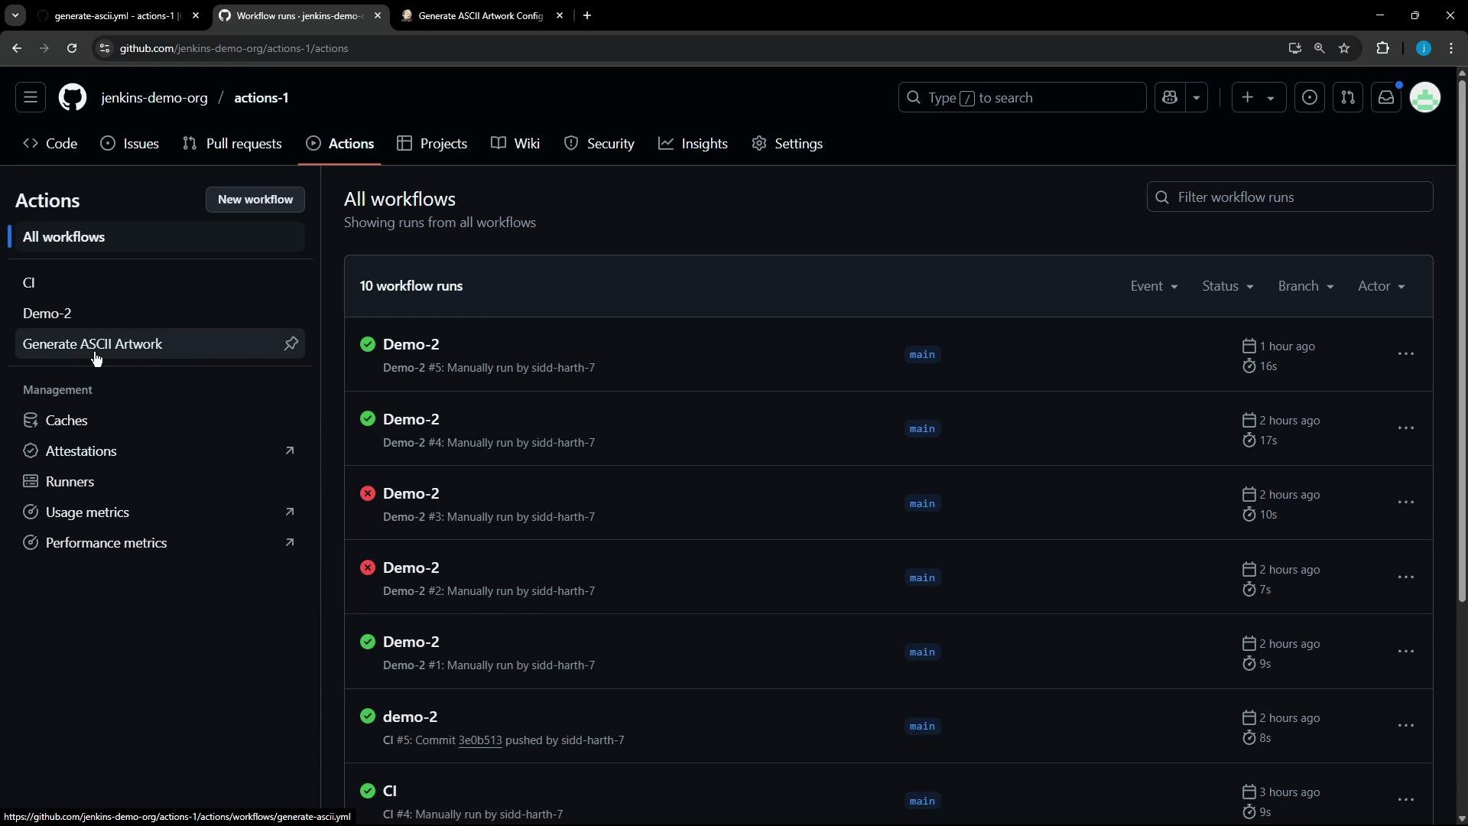Open options menu for Demo-2 #1 run

click(1406, 652)
